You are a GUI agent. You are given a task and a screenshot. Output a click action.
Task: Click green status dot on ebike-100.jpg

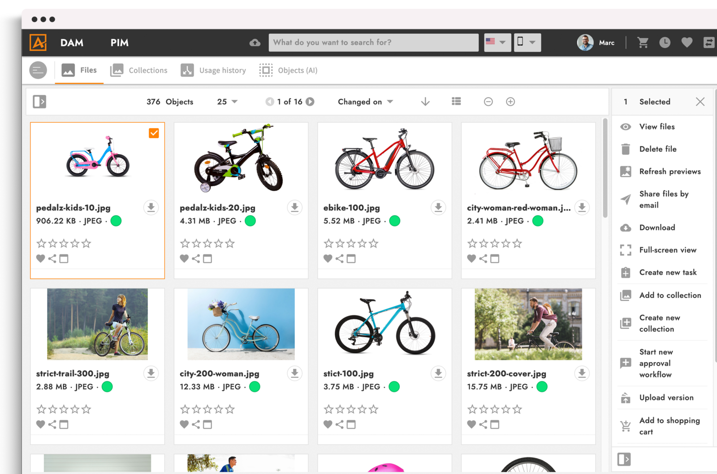coord(395,221)
